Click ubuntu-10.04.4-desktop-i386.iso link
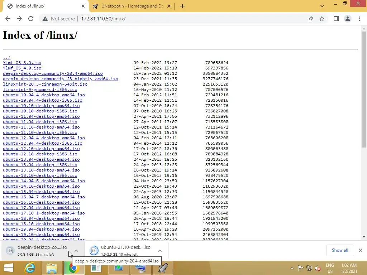Viewport: 367px width, 275px height. pos(43,100)
